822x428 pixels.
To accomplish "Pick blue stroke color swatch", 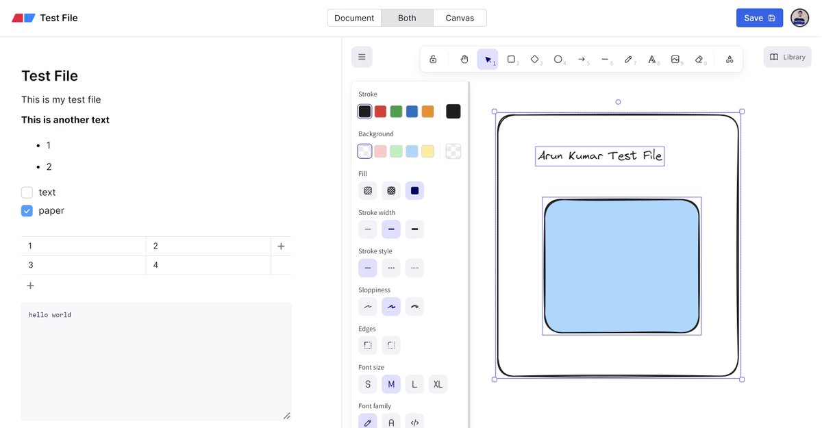I will [412, 112].
